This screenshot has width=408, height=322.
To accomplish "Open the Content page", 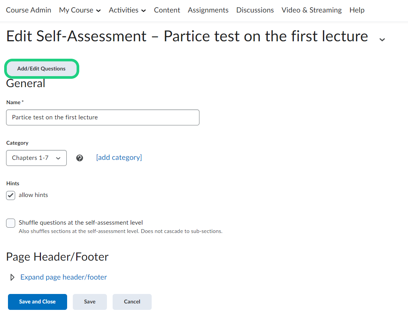I will click(167, 10).
